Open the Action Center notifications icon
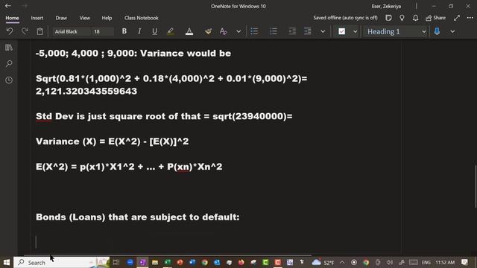The height and width of the screenshot is (268, 477). 464,262
